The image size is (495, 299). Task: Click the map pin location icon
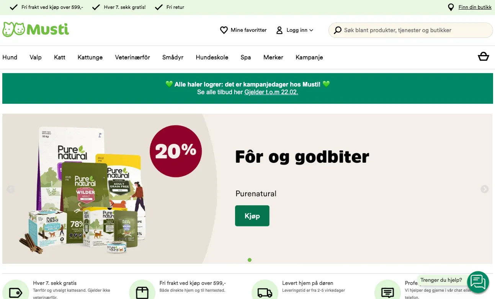coord(451,7)
